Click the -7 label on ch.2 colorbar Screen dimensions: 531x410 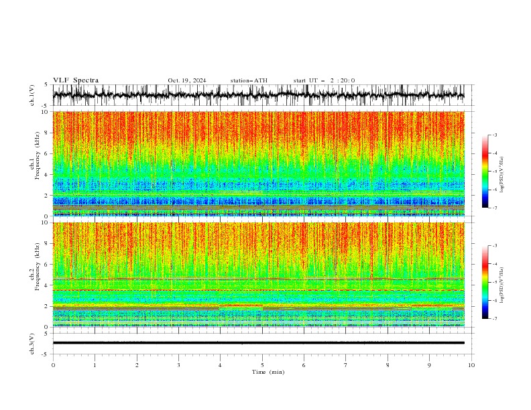(x=495, y=319)
